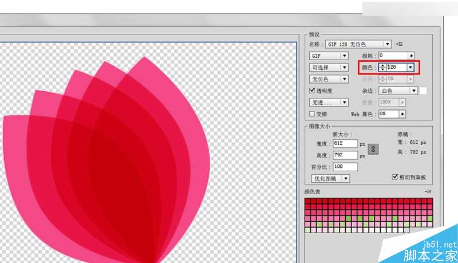Click the 百分比 field showing 100

tap(345, 167)
